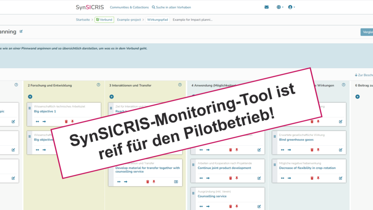The height and width of the screenshot is (210, 373).
Task: Show help for '3 Interaktionen und Transfer' column
Action: coord(180,85)
